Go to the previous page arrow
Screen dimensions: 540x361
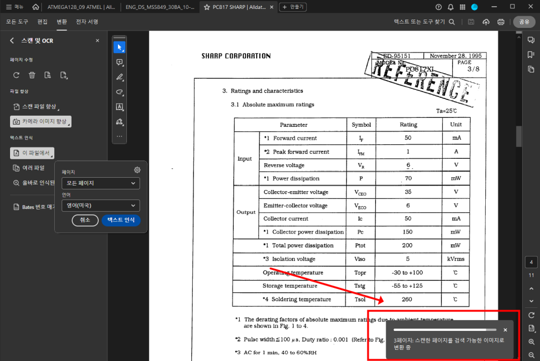(x=532, y=288)
